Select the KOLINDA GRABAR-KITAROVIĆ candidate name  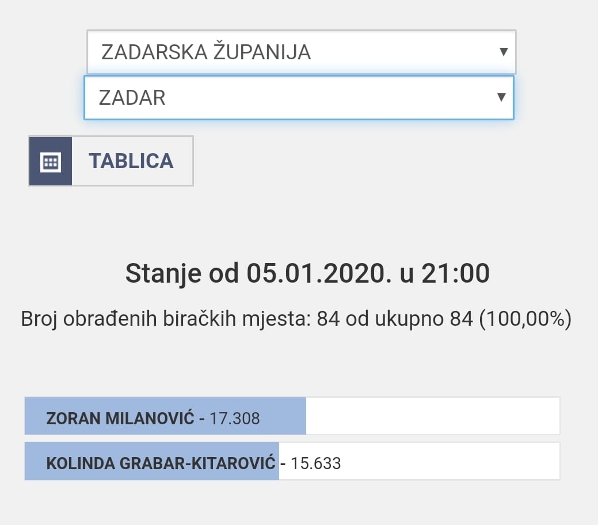[x=161, y=463]
